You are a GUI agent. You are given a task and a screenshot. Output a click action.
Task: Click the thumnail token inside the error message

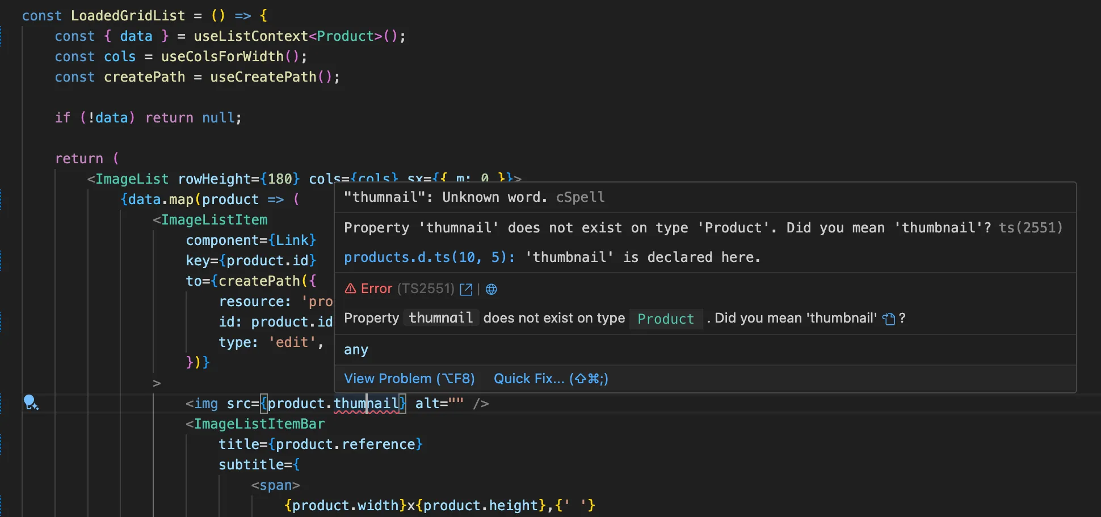[x=440, y=318]
